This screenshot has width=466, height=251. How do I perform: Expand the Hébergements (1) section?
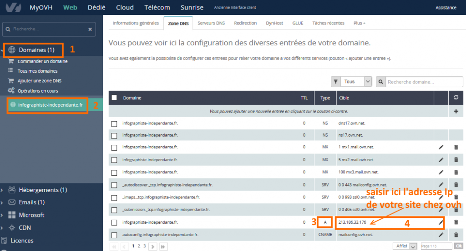pos(2,190)
